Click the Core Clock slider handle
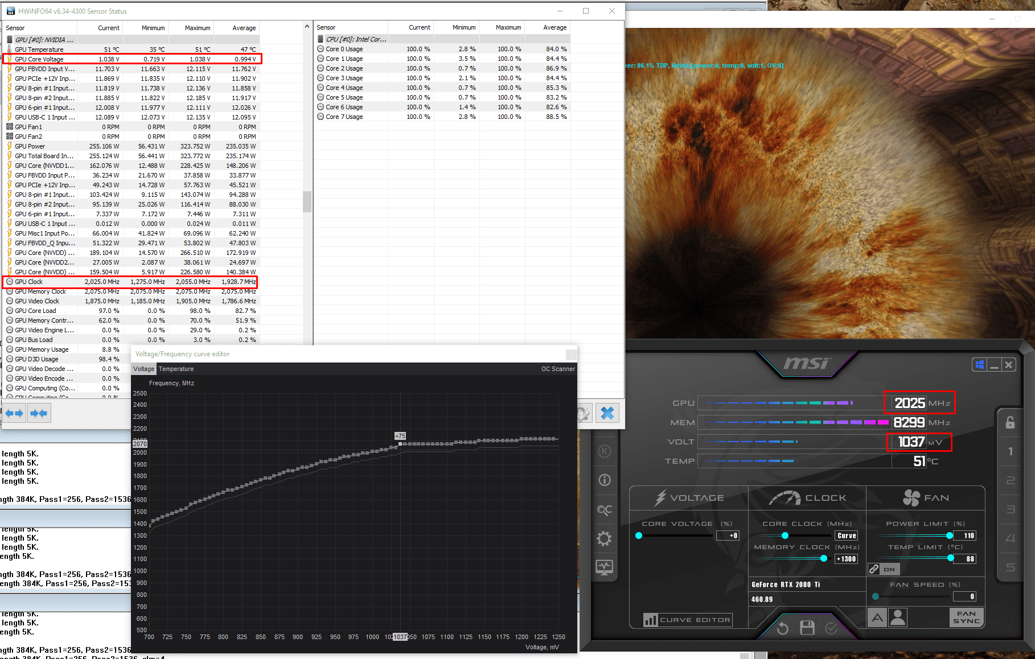 [x=785, y=536]
